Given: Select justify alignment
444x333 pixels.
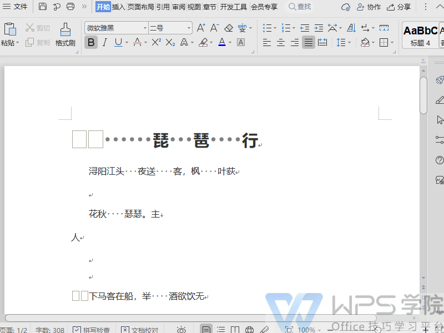Looking at the screenshot, I should click(309, 43).
